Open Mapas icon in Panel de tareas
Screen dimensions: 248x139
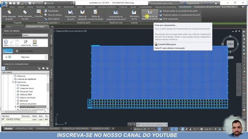[35, 43]
